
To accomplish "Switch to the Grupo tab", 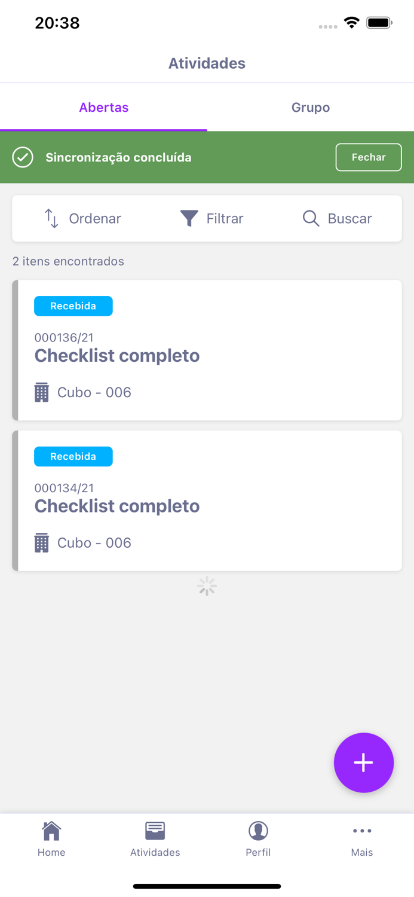I will pyautogui.click(x=310, y=108).
